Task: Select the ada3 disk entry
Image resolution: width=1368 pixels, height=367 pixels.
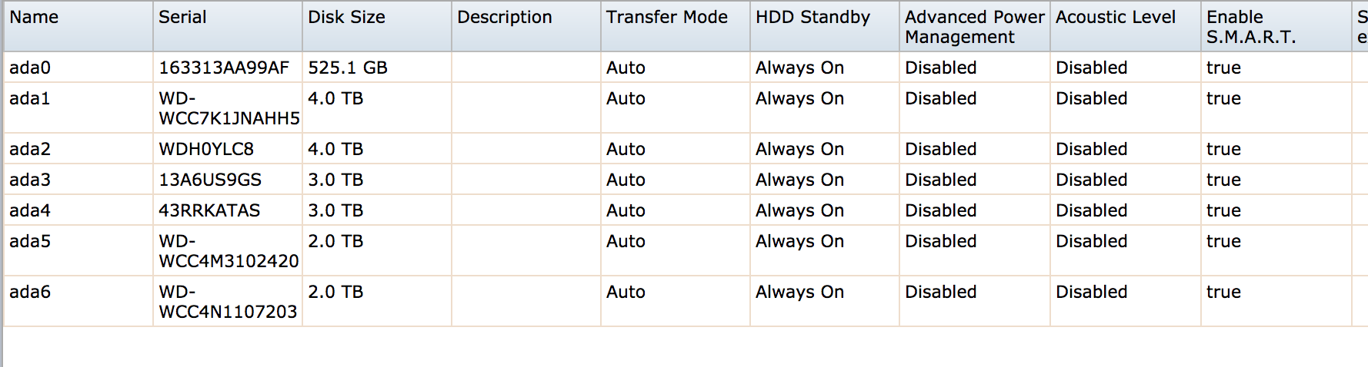Action: 30,180
